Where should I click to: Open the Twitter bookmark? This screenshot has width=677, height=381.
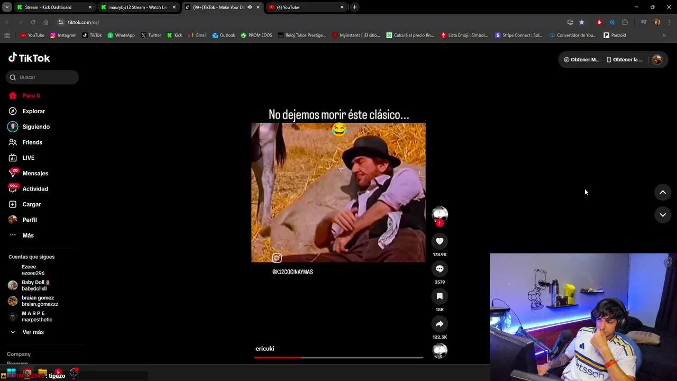pos(151,35)
